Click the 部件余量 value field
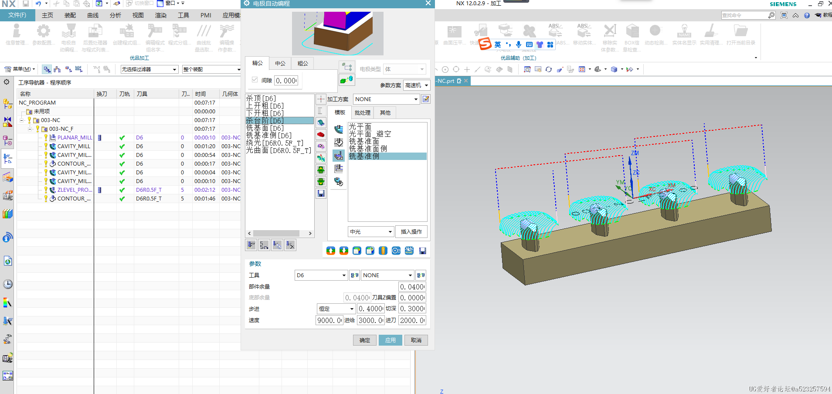This screenshot has width=832, height=394. tap(412, 287)
